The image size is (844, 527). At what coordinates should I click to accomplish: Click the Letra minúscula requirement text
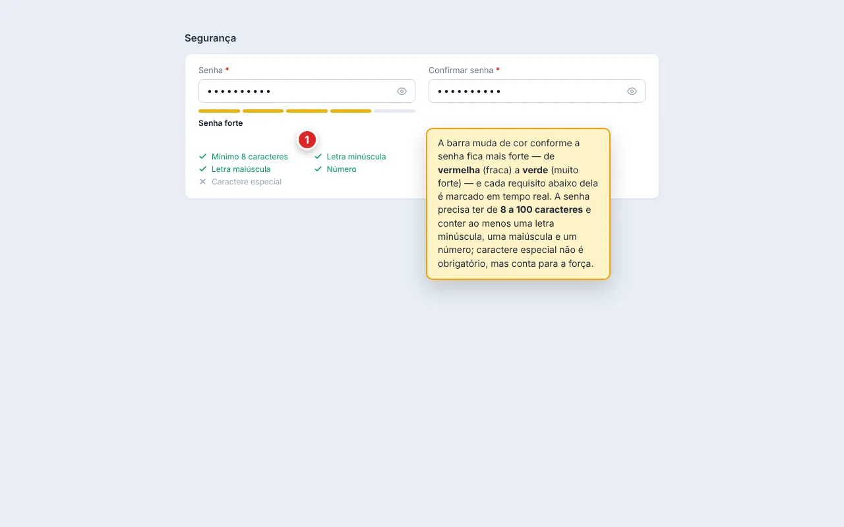[356, 157]
